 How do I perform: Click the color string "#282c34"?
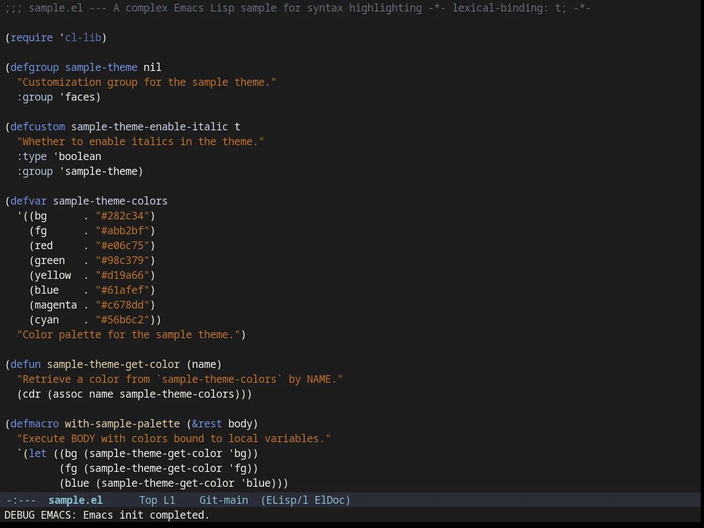[x=122, y=216]
